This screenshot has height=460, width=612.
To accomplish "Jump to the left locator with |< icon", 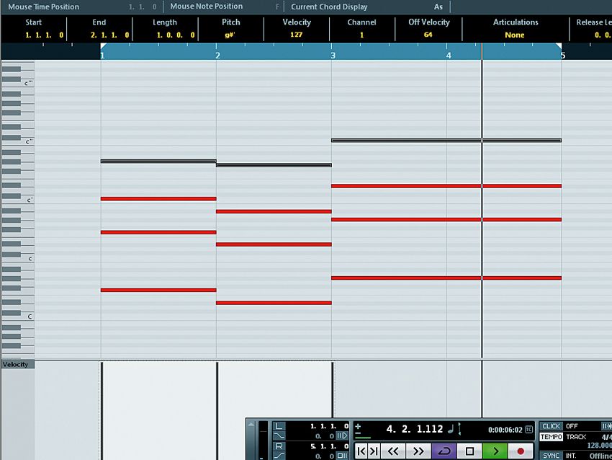I will point(360,449).
